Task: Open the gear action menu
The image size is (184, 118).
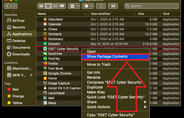Action: [x=88, y=6]
